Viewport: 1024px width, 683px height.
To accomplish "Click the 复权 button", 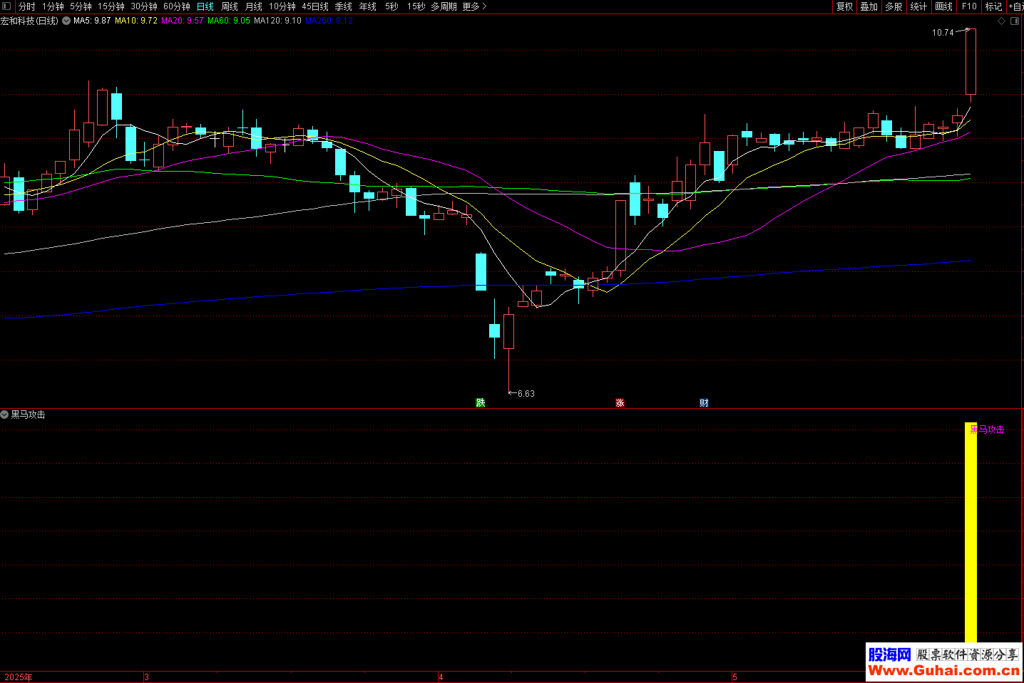I will click(x=845, y=6).
